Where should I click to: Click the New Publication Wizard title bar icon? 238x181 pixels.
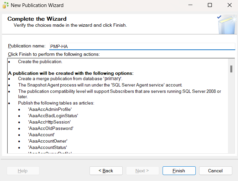(5, 5)
